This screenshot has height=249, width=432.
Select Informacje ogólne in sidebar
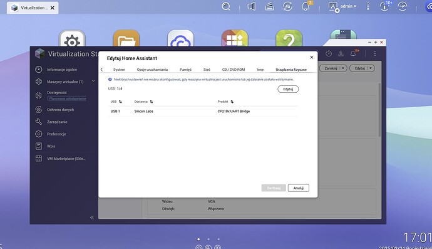(x=62, y=70)
